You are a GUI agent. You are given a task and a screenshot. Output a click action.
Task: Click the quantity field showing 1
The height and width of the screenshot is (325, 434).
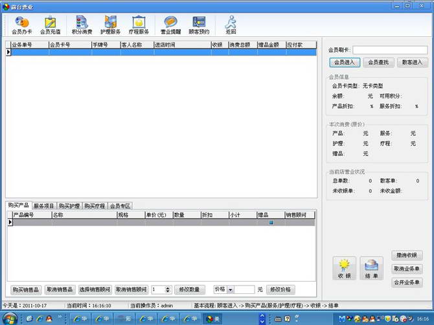pos(158,289)
